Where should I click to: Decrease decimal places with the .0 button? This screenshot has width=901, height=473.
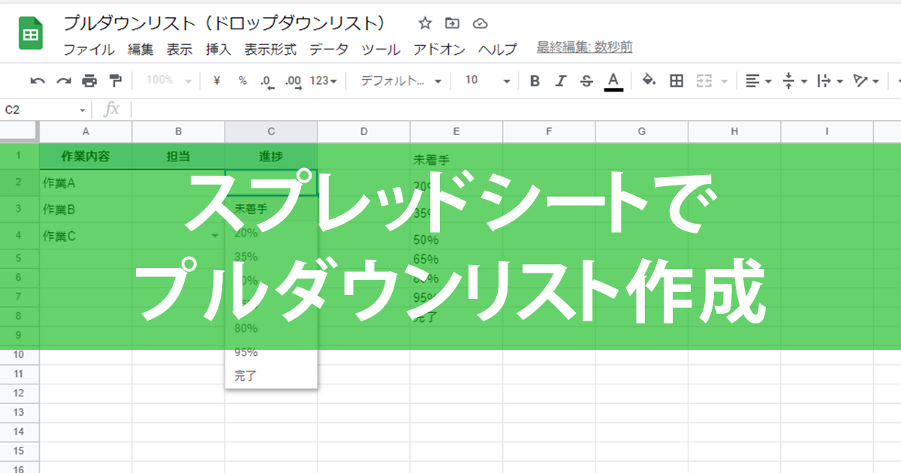266,81
